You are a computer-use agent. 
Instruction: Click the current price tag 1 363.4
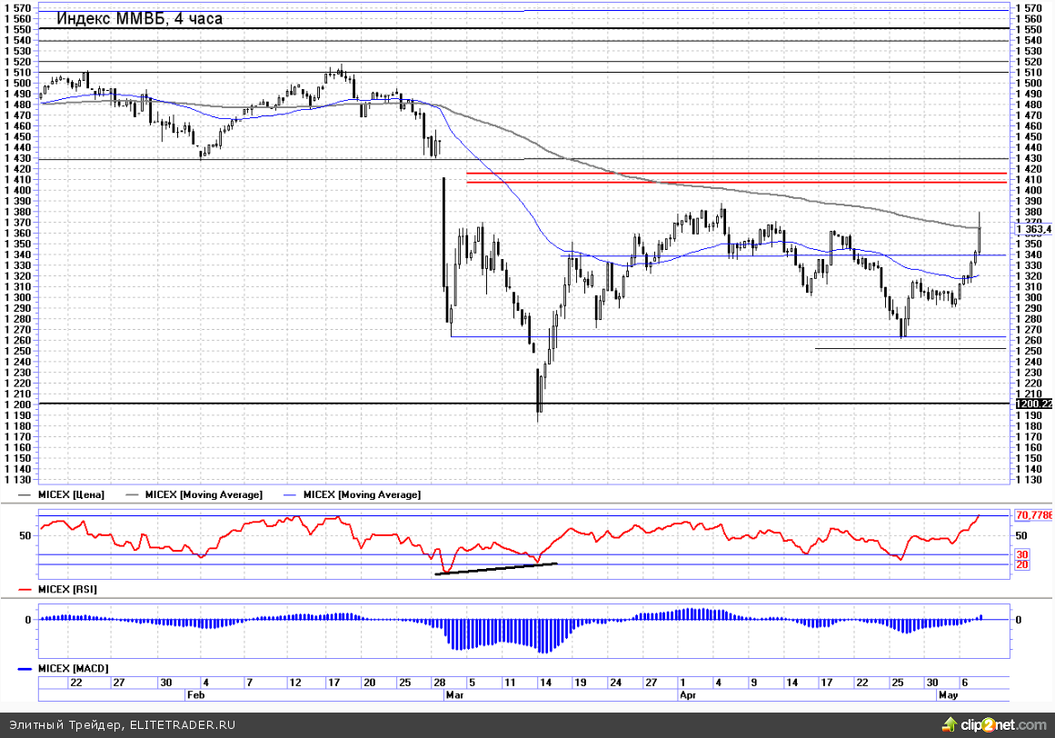pyautogui.click(x=1034, y=229)
